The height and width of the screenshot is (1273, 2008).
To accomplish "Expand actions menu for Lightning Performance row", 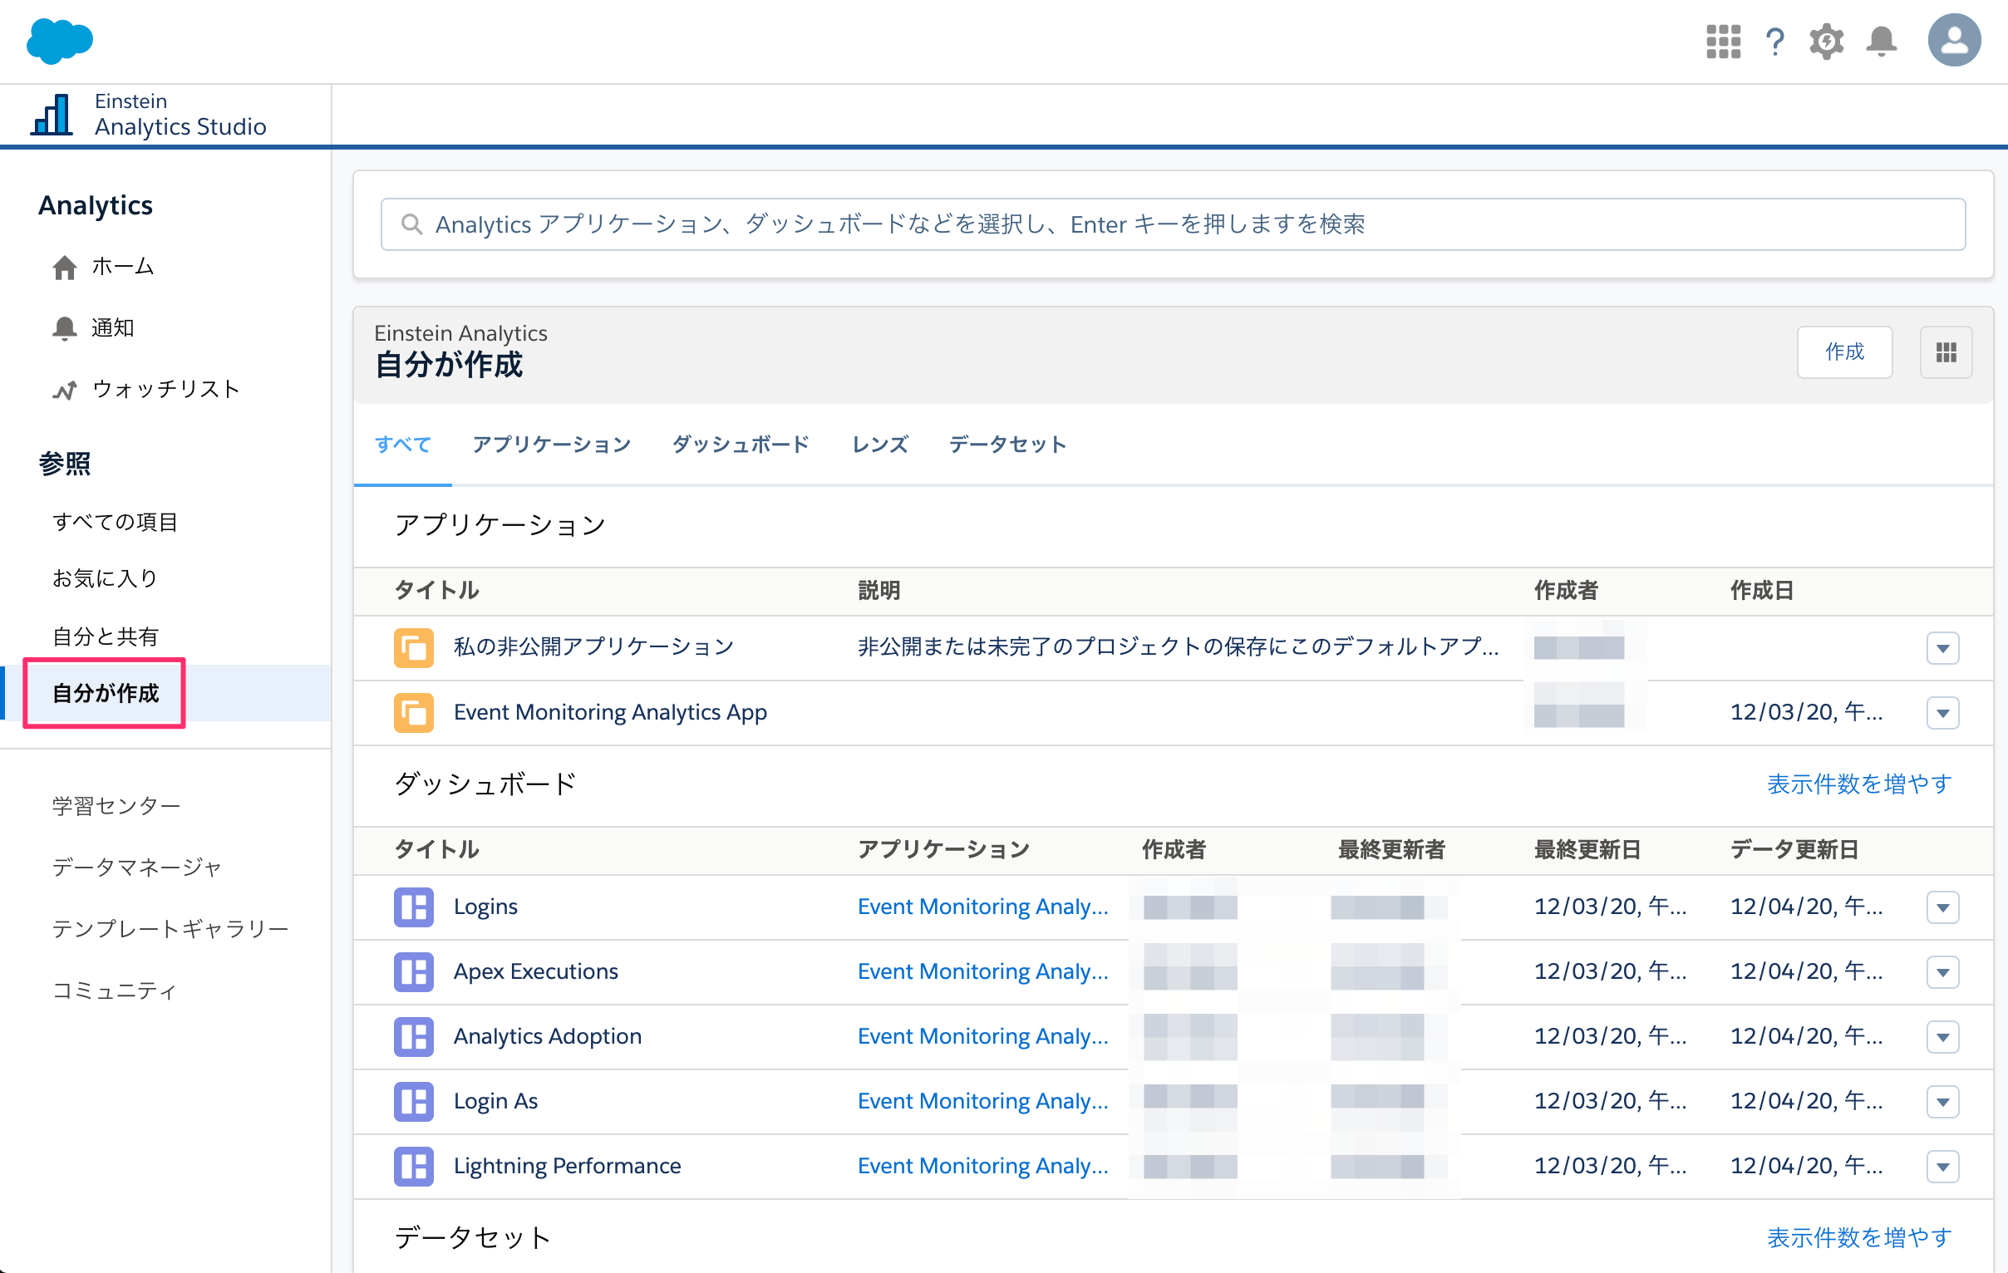I will 1942,1167.
